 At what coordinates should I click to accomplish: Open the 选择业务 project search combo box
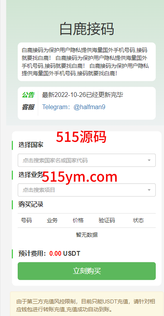[x=87, y=190]
